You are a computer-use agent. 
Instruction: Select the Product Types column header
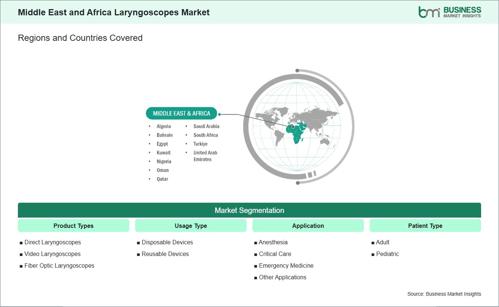pos(73,226)
